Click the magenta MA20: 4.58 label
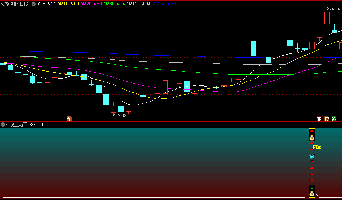Viewport: 342px width, 200px height. [91, 4]
